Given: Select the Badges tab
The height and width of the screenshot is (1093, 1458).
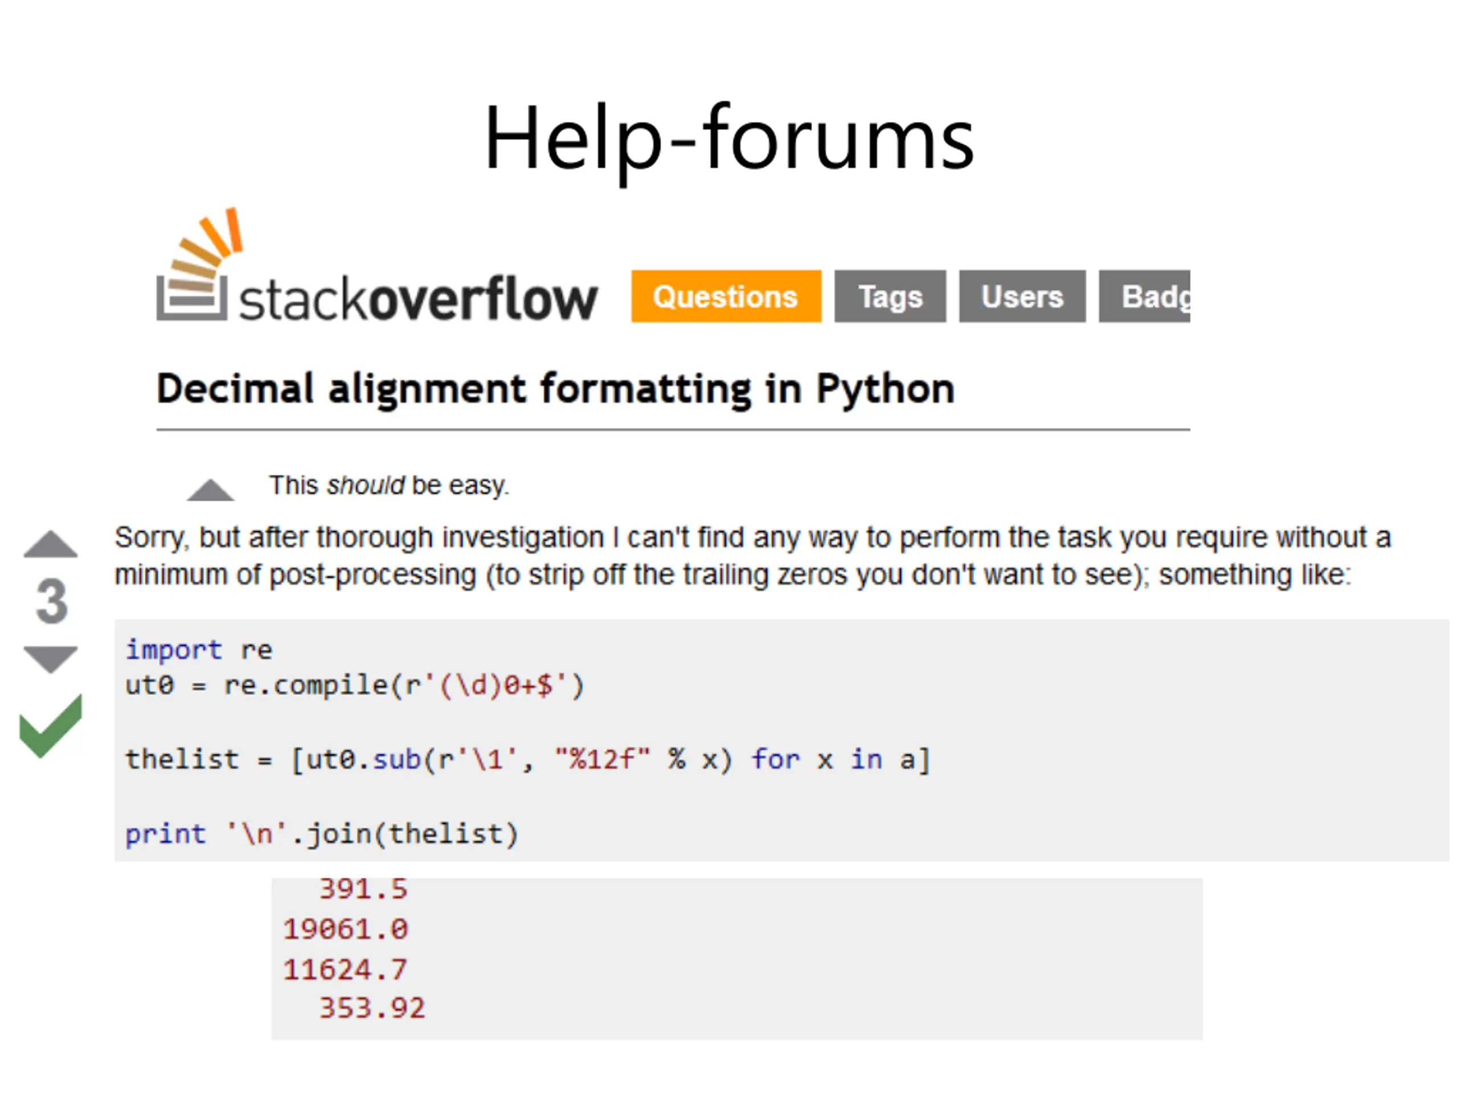Looking at the screenshot, I should point(1144,296).
